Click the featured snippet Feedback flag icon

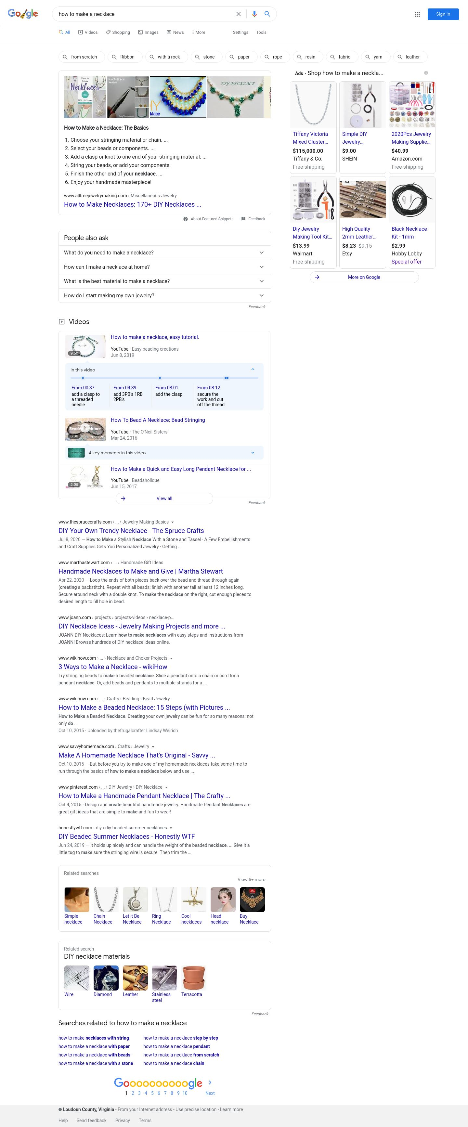tap(243, 219)
